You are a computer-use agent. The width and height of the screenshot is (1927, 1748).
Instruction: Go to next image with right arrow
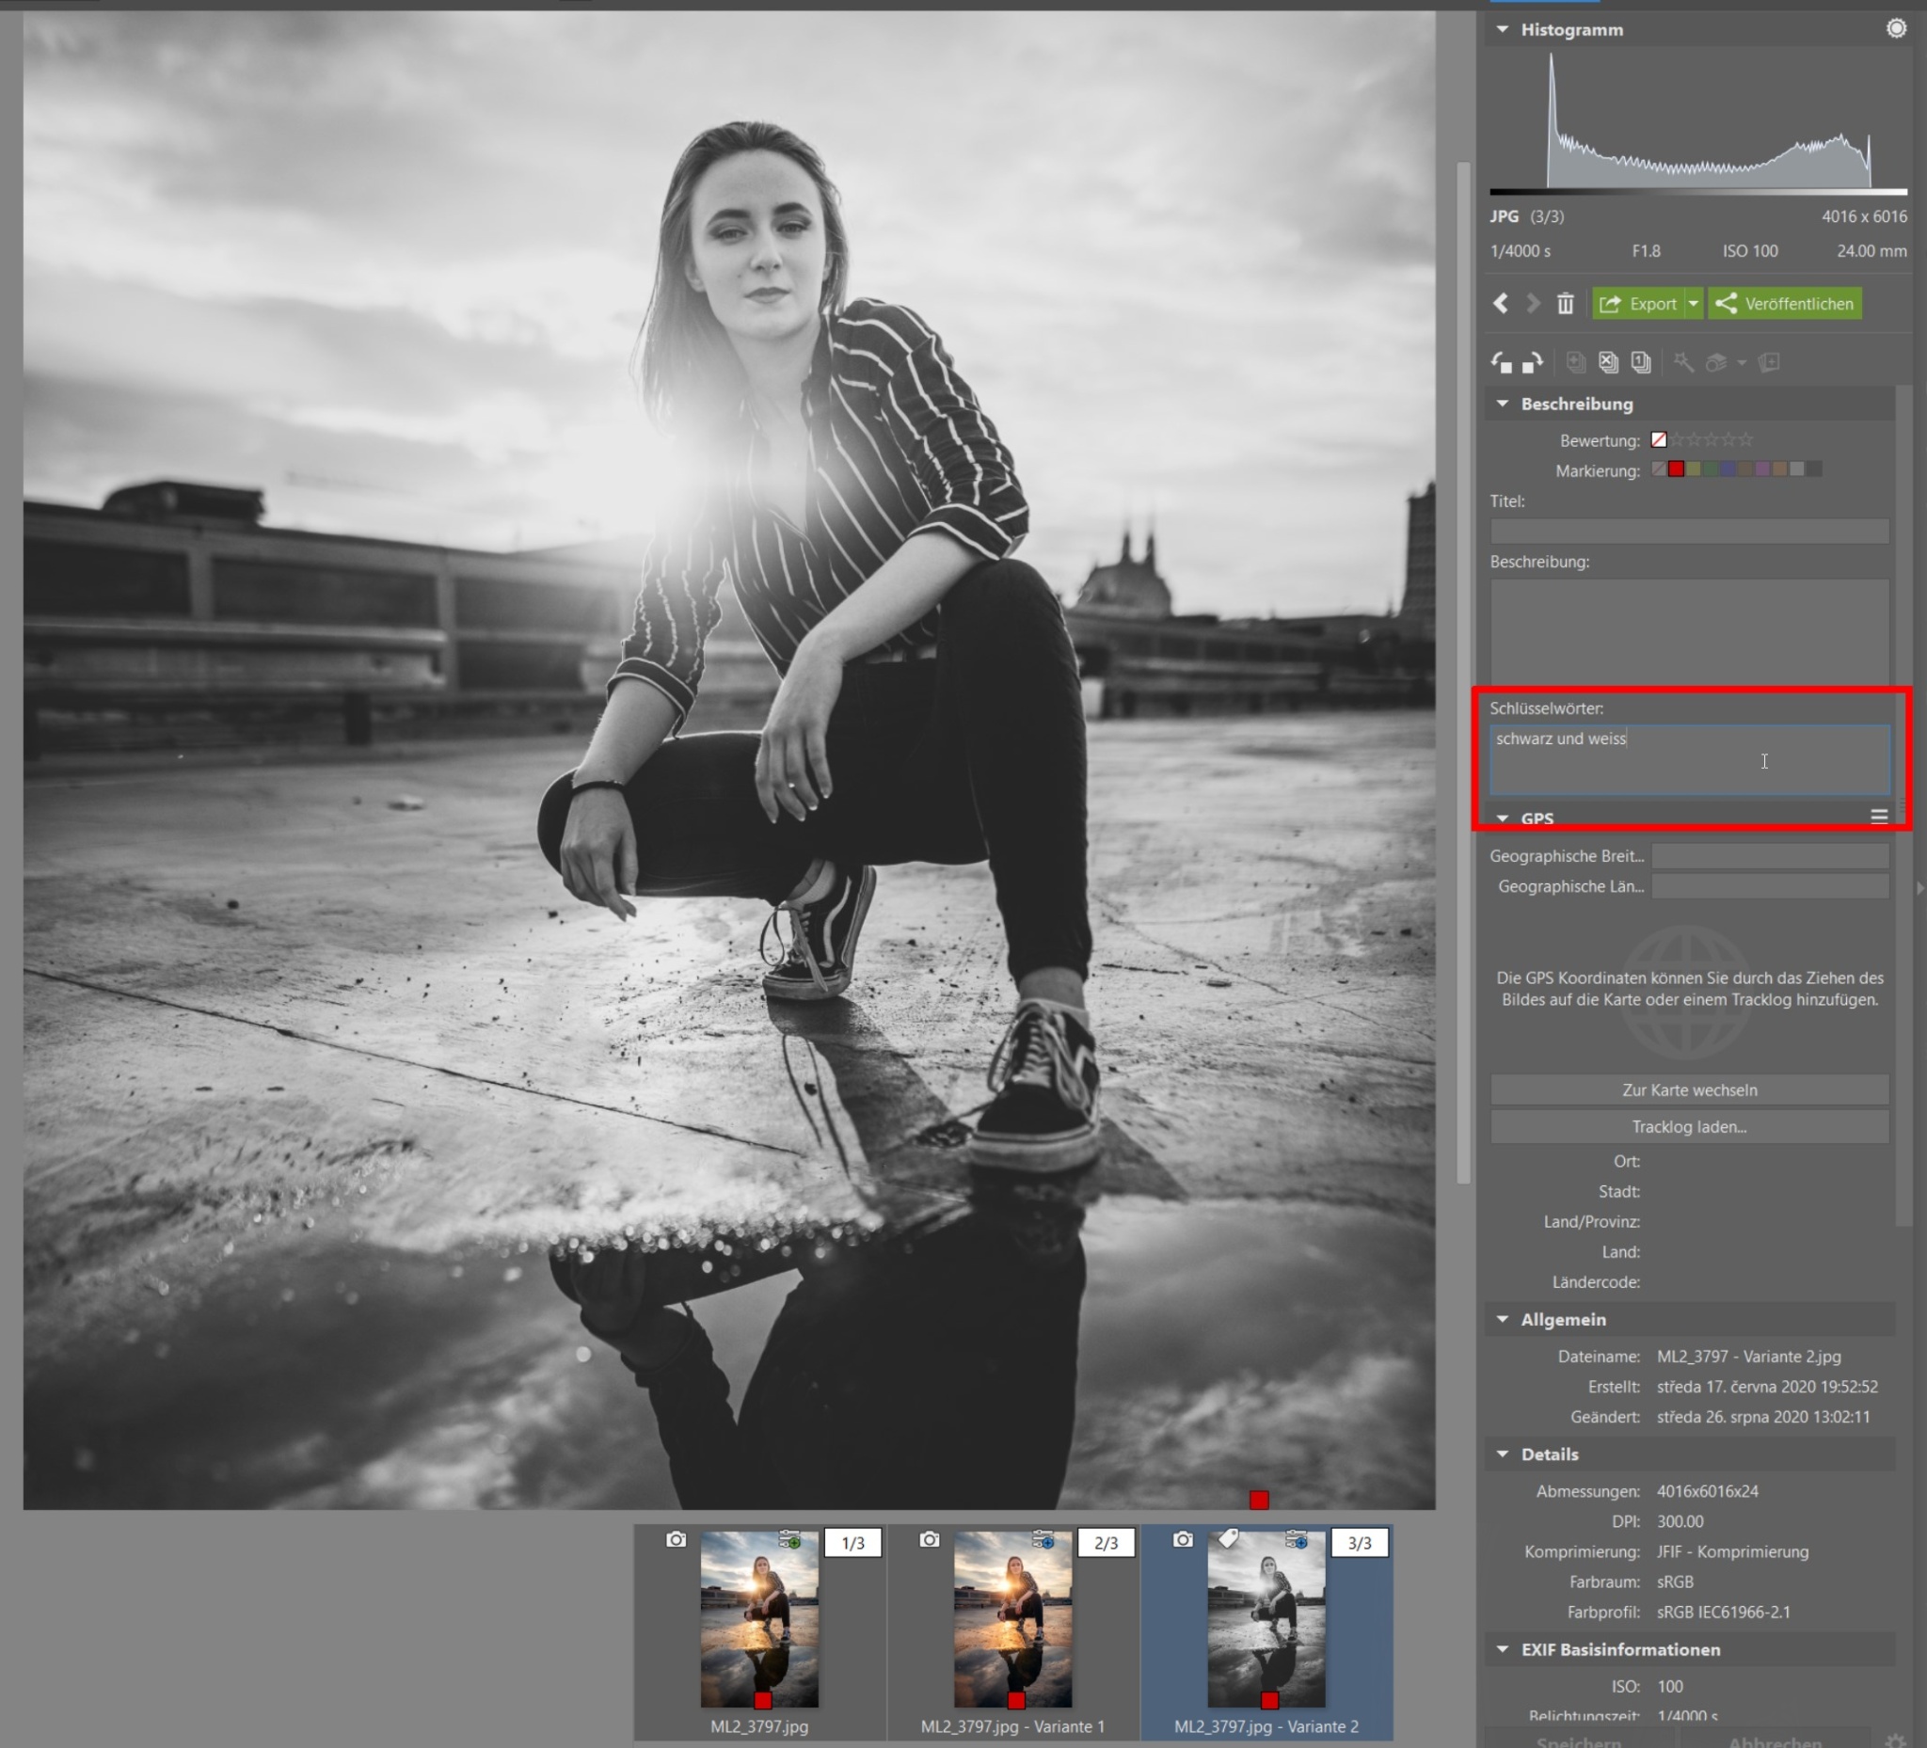[x=1533, y=304]
